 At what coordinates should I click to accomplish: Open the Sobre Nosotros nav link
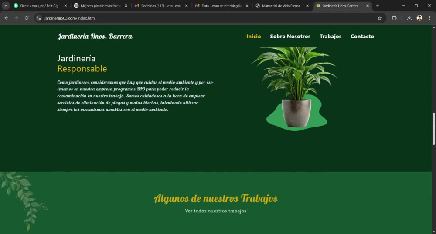[x=290, y=37]
